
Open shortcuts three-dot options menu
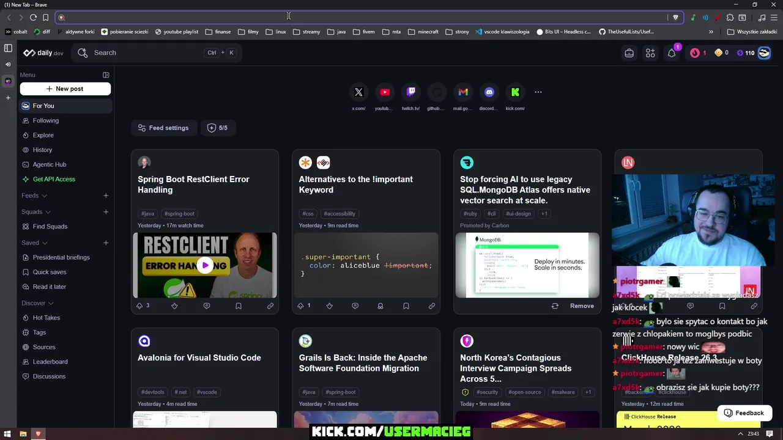[538, 92]
